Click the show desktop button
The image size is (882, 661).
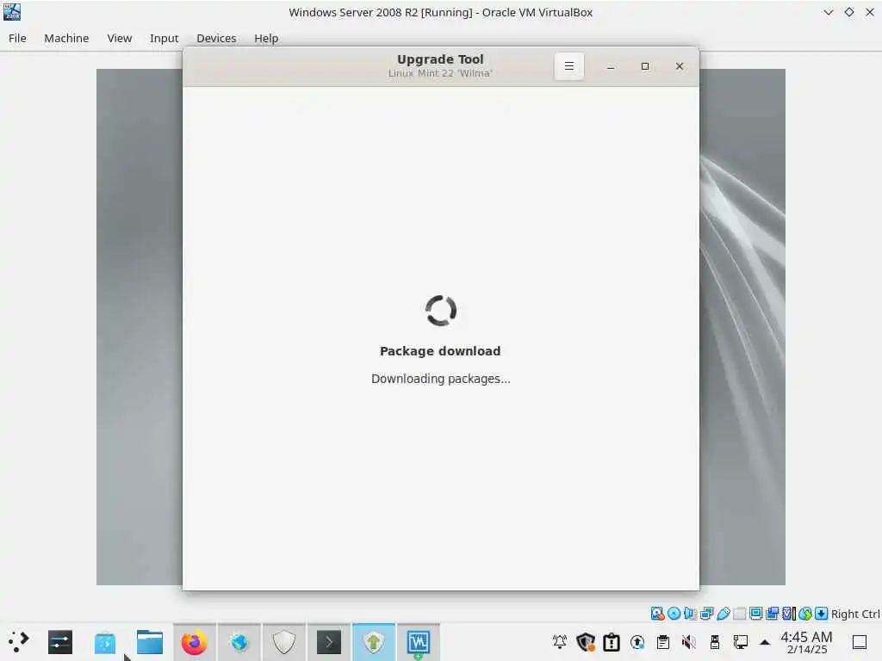point(860,641)
